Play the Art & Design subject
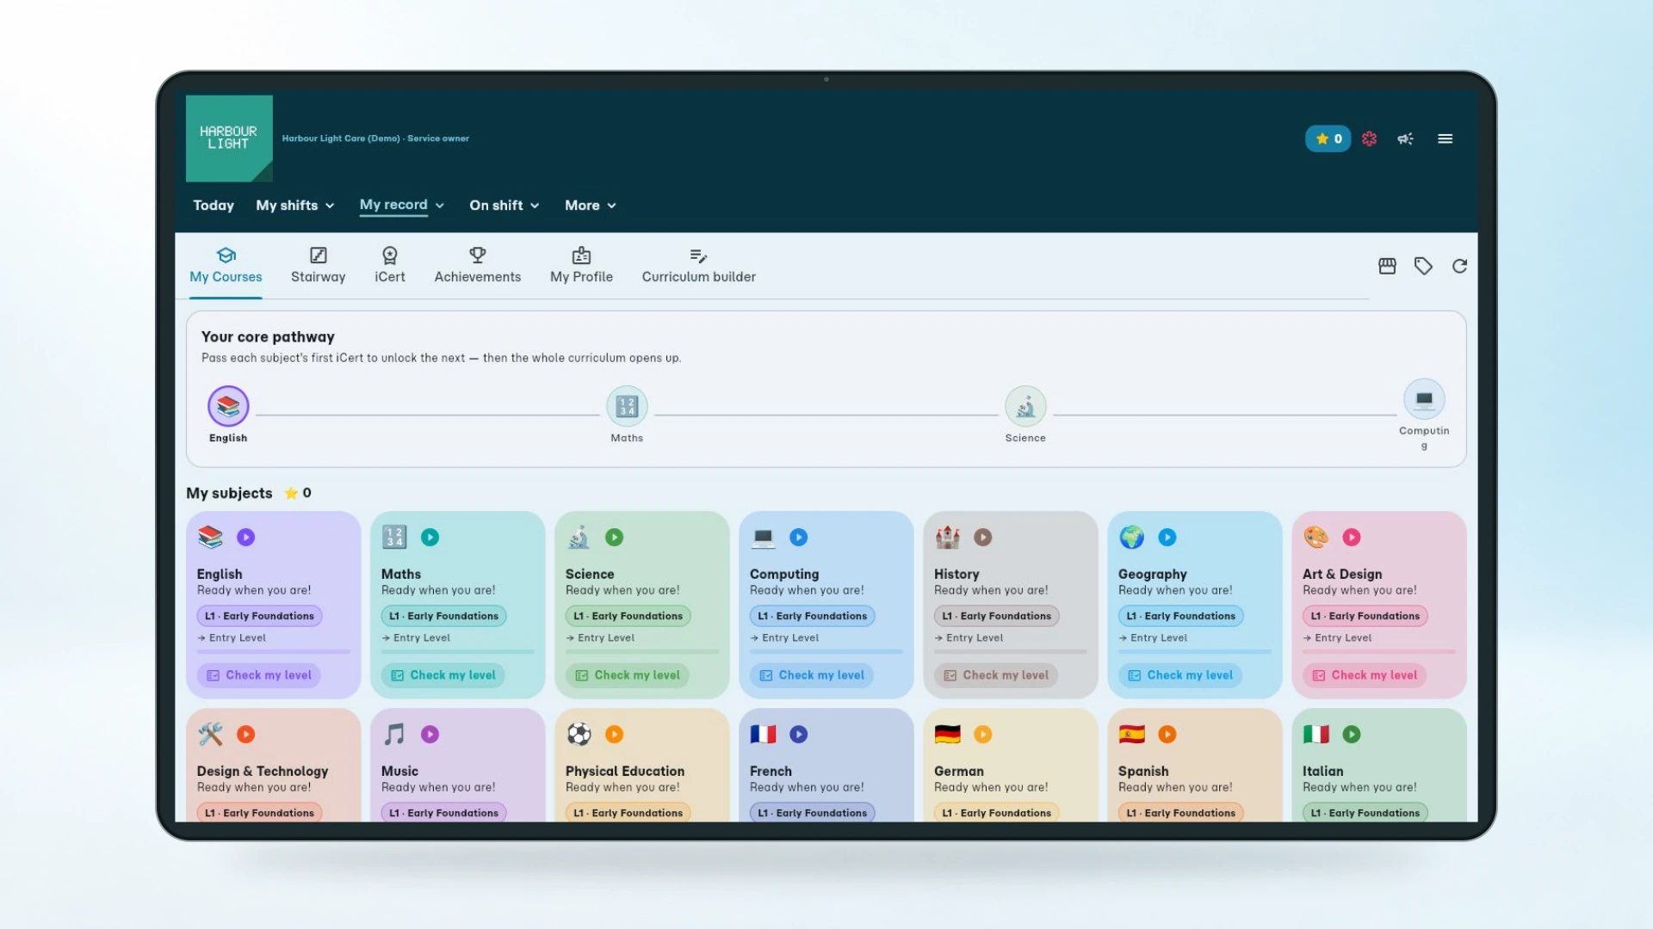1653x929 pixels. point(1352,538)
